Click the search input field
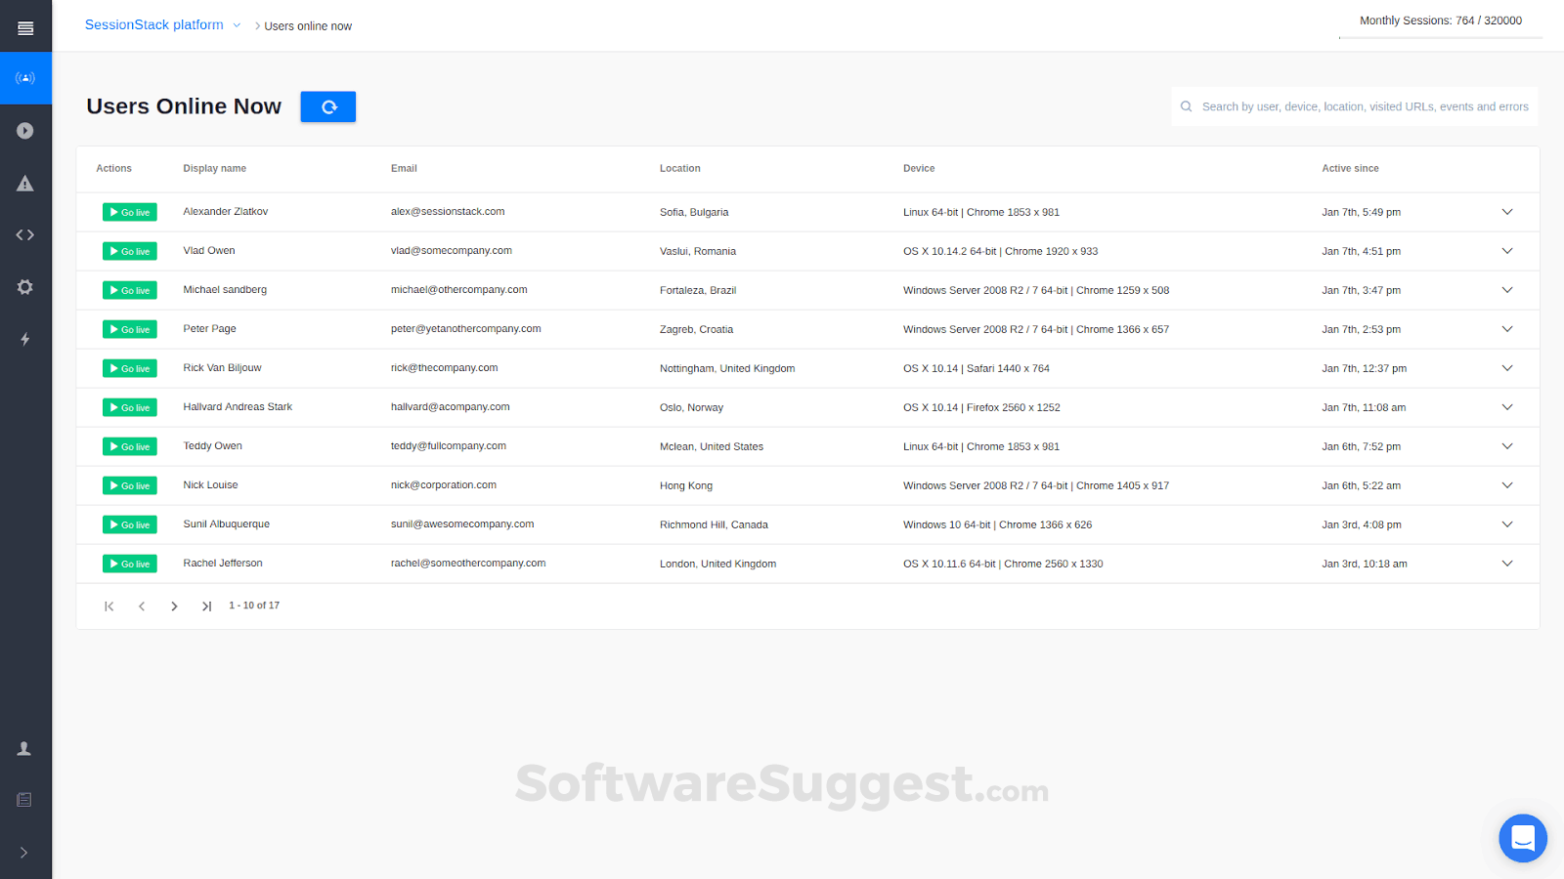The width and height of the screenshot is (1564, 879). point(1354,106)
